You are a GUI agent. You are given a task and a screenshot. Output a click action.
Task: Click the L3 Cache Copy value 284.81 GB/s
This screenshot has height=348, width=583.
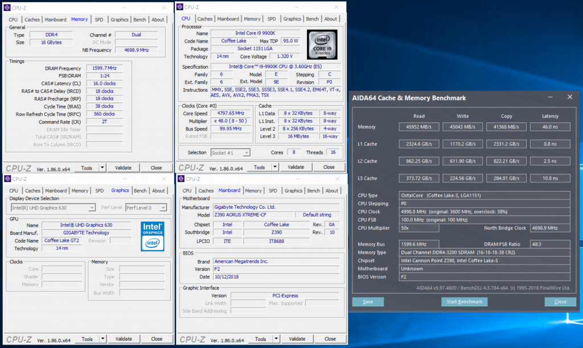click(506, 179)
